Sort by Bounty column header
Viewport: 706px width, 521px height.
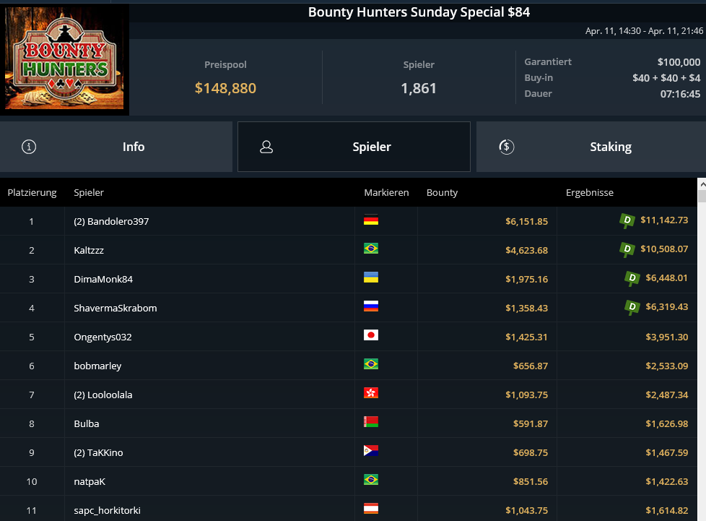442,192
